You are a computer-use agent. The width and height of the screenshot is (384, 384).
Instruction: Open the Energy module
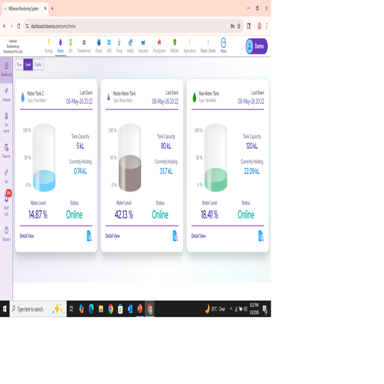coord(49,46)
